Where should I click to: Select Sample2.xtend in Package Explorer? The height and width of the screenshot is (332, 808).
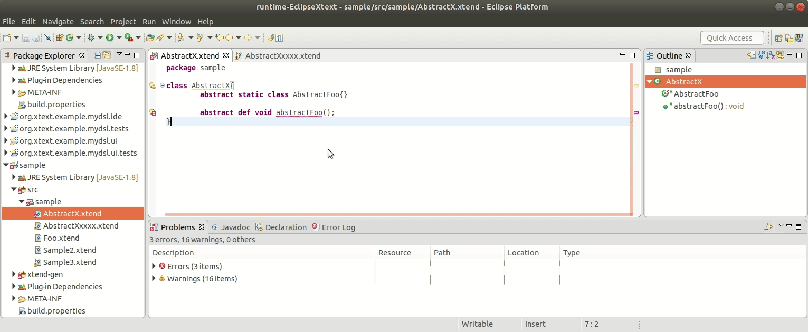click(x=70, y=250)
